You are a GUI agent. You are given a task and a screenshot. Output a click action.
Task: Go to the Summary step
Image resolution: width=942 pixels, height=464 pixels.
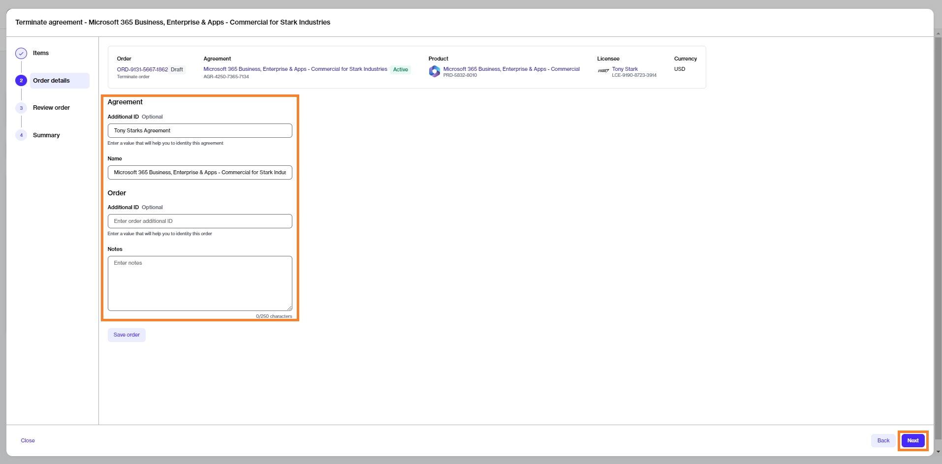(46, 135)
